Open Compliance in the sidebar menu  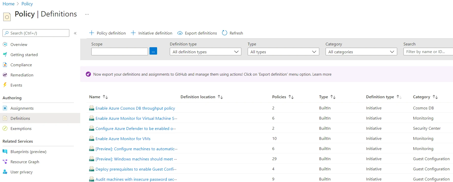point(21,65)
